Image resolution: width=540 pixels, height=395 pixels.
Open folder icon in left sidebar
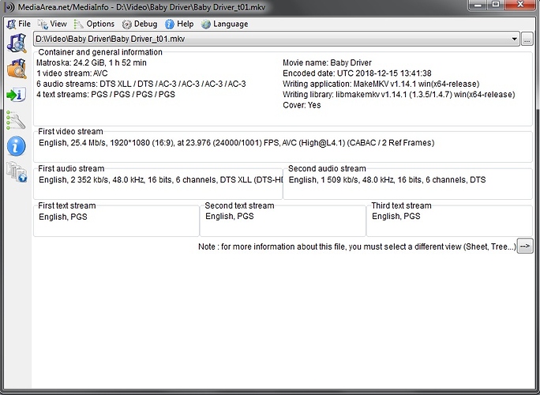(x=17, y=69)
